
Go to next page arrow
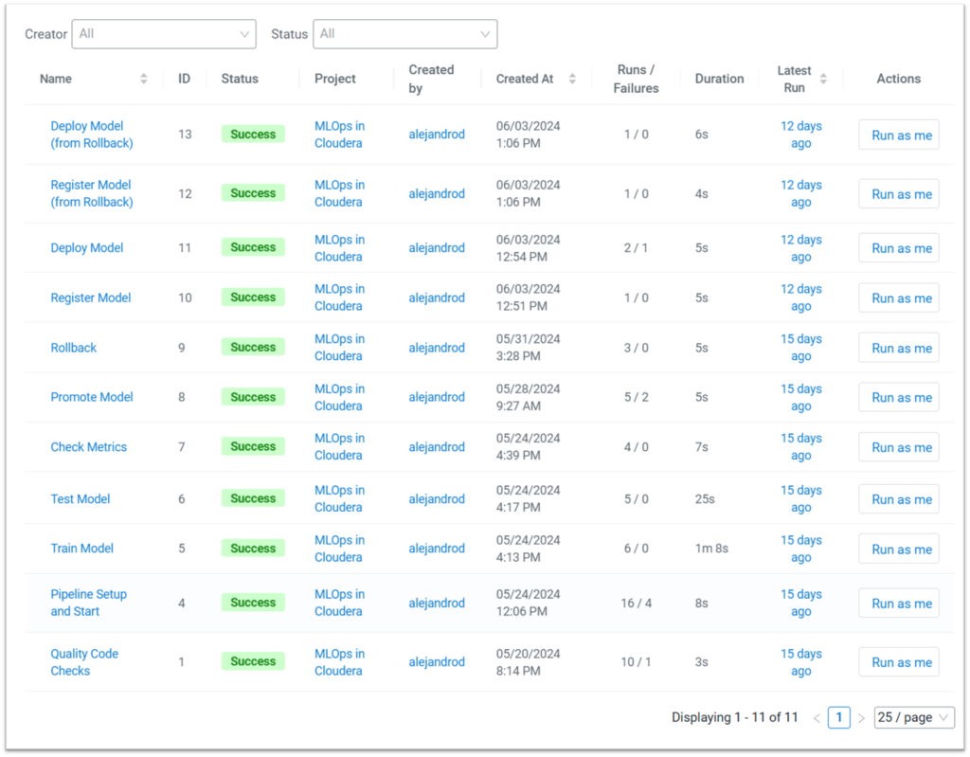pos(861,718)
